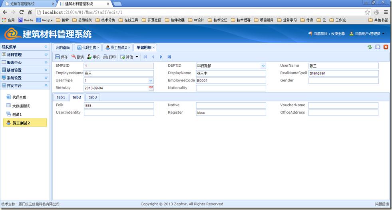Open the Birthday calendar picker icon
This screenshot has height=210, width=392.
click(151, 88)
